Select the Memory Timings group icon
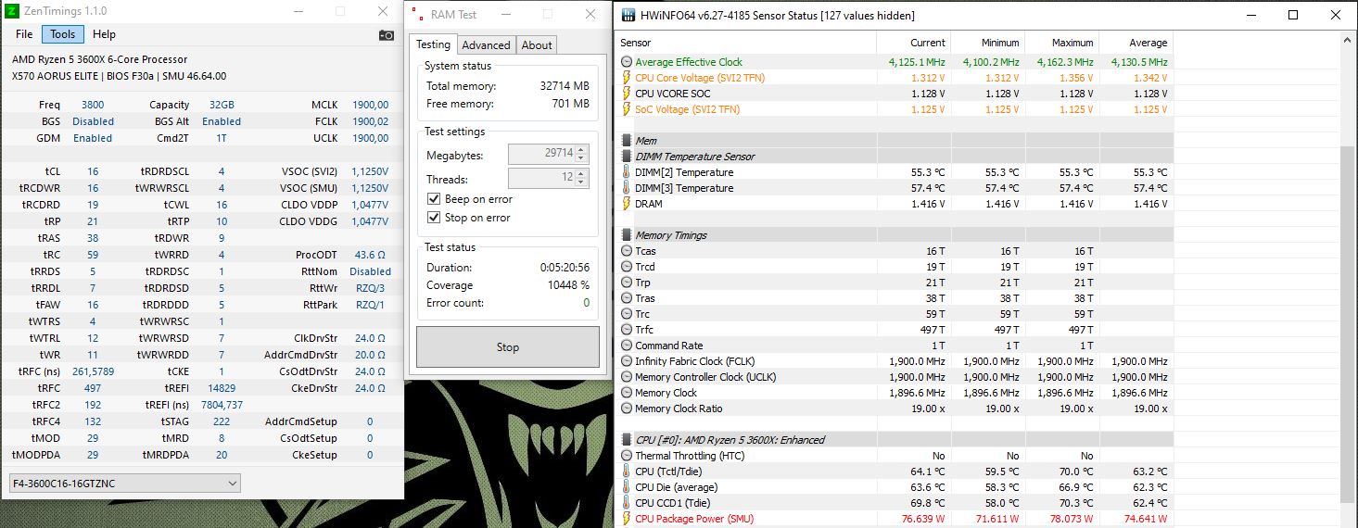 point(627,235)
